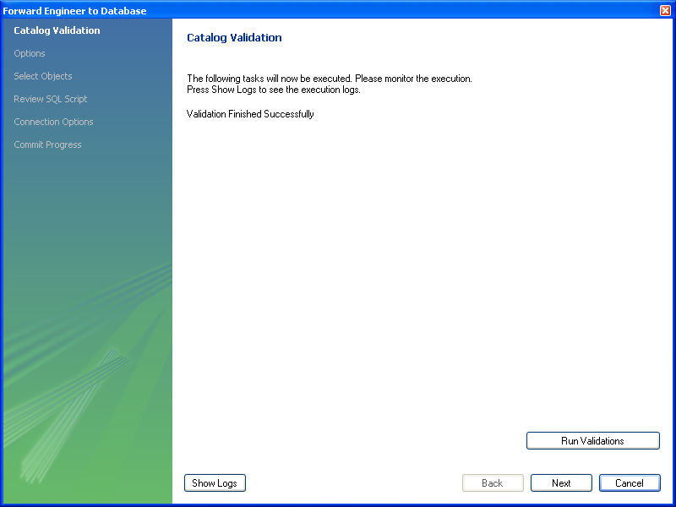Click the disabled Back button
This screenshot has width=676, height=507.
pyautogui.click(x=493, y=482)
